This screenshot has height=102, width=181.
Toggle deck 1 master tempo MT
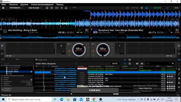(88, 56)
